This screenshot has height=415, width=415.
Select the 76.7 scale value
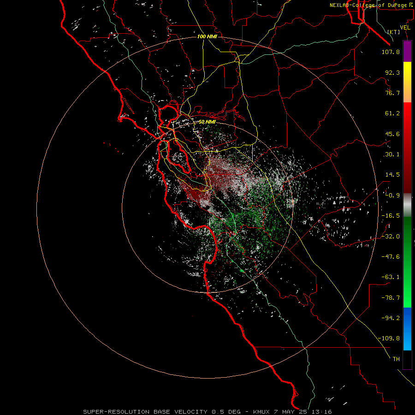pyautogui.click(x=392, y=93)
